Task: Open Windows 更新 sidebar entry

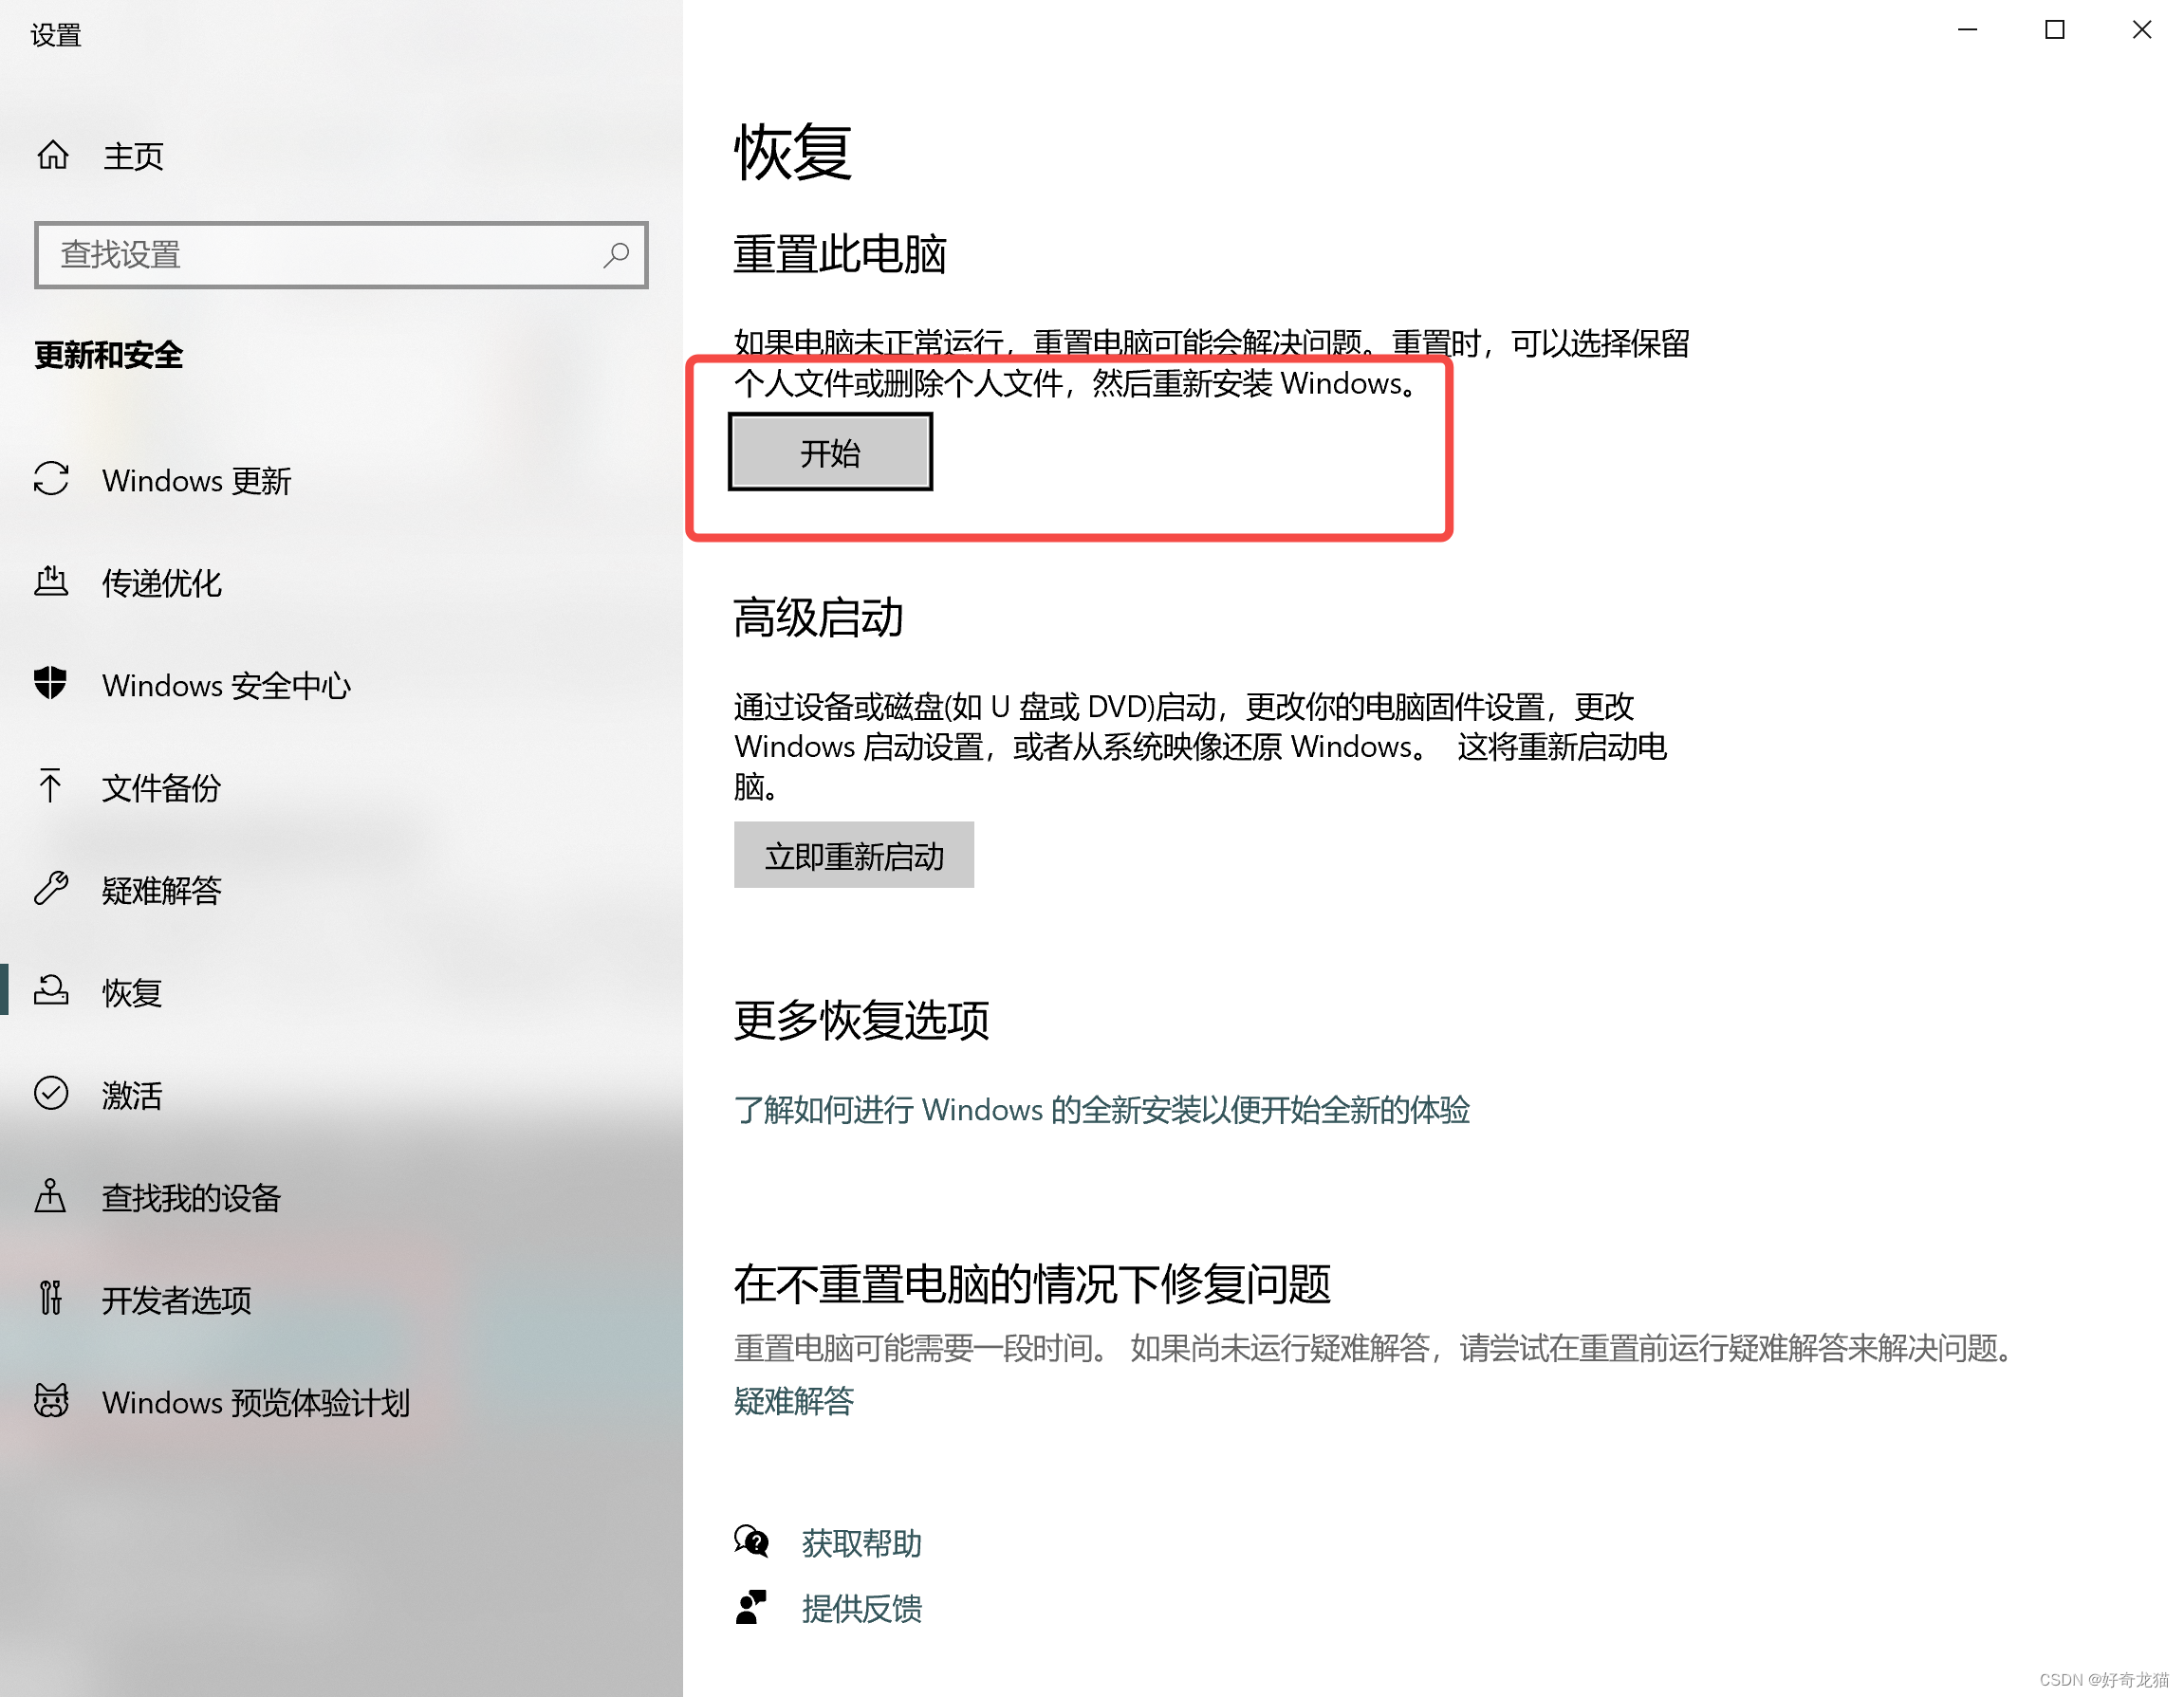Action: click(x=196, y=481)
